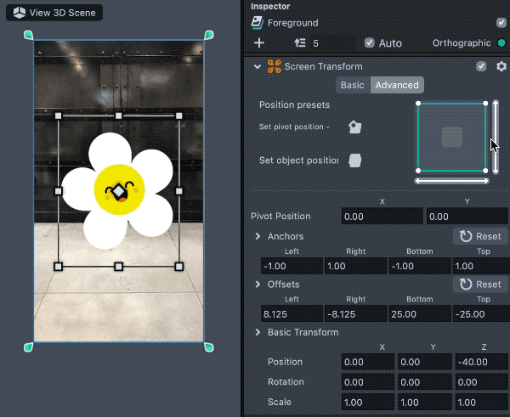Expand the Anchors section
Viewport: 510px width, 417px height.
[x=258, y=236]
